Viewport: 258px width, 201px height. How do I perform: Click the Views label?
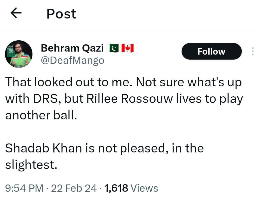point(144,188)
